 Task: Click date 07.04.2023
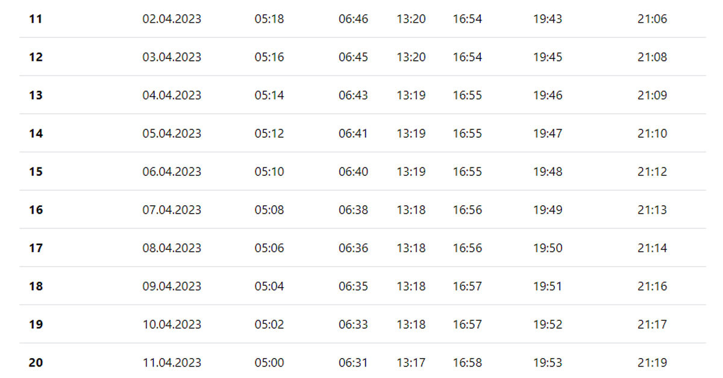[x=172, y=210]
